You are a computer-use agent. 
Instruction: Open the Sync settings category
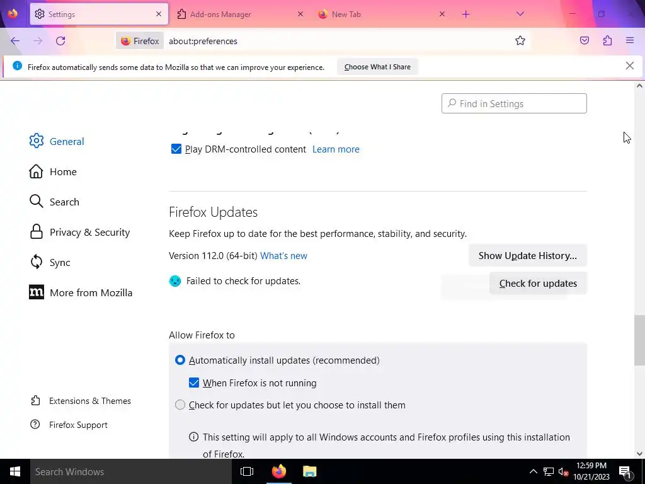coord(50,262)
